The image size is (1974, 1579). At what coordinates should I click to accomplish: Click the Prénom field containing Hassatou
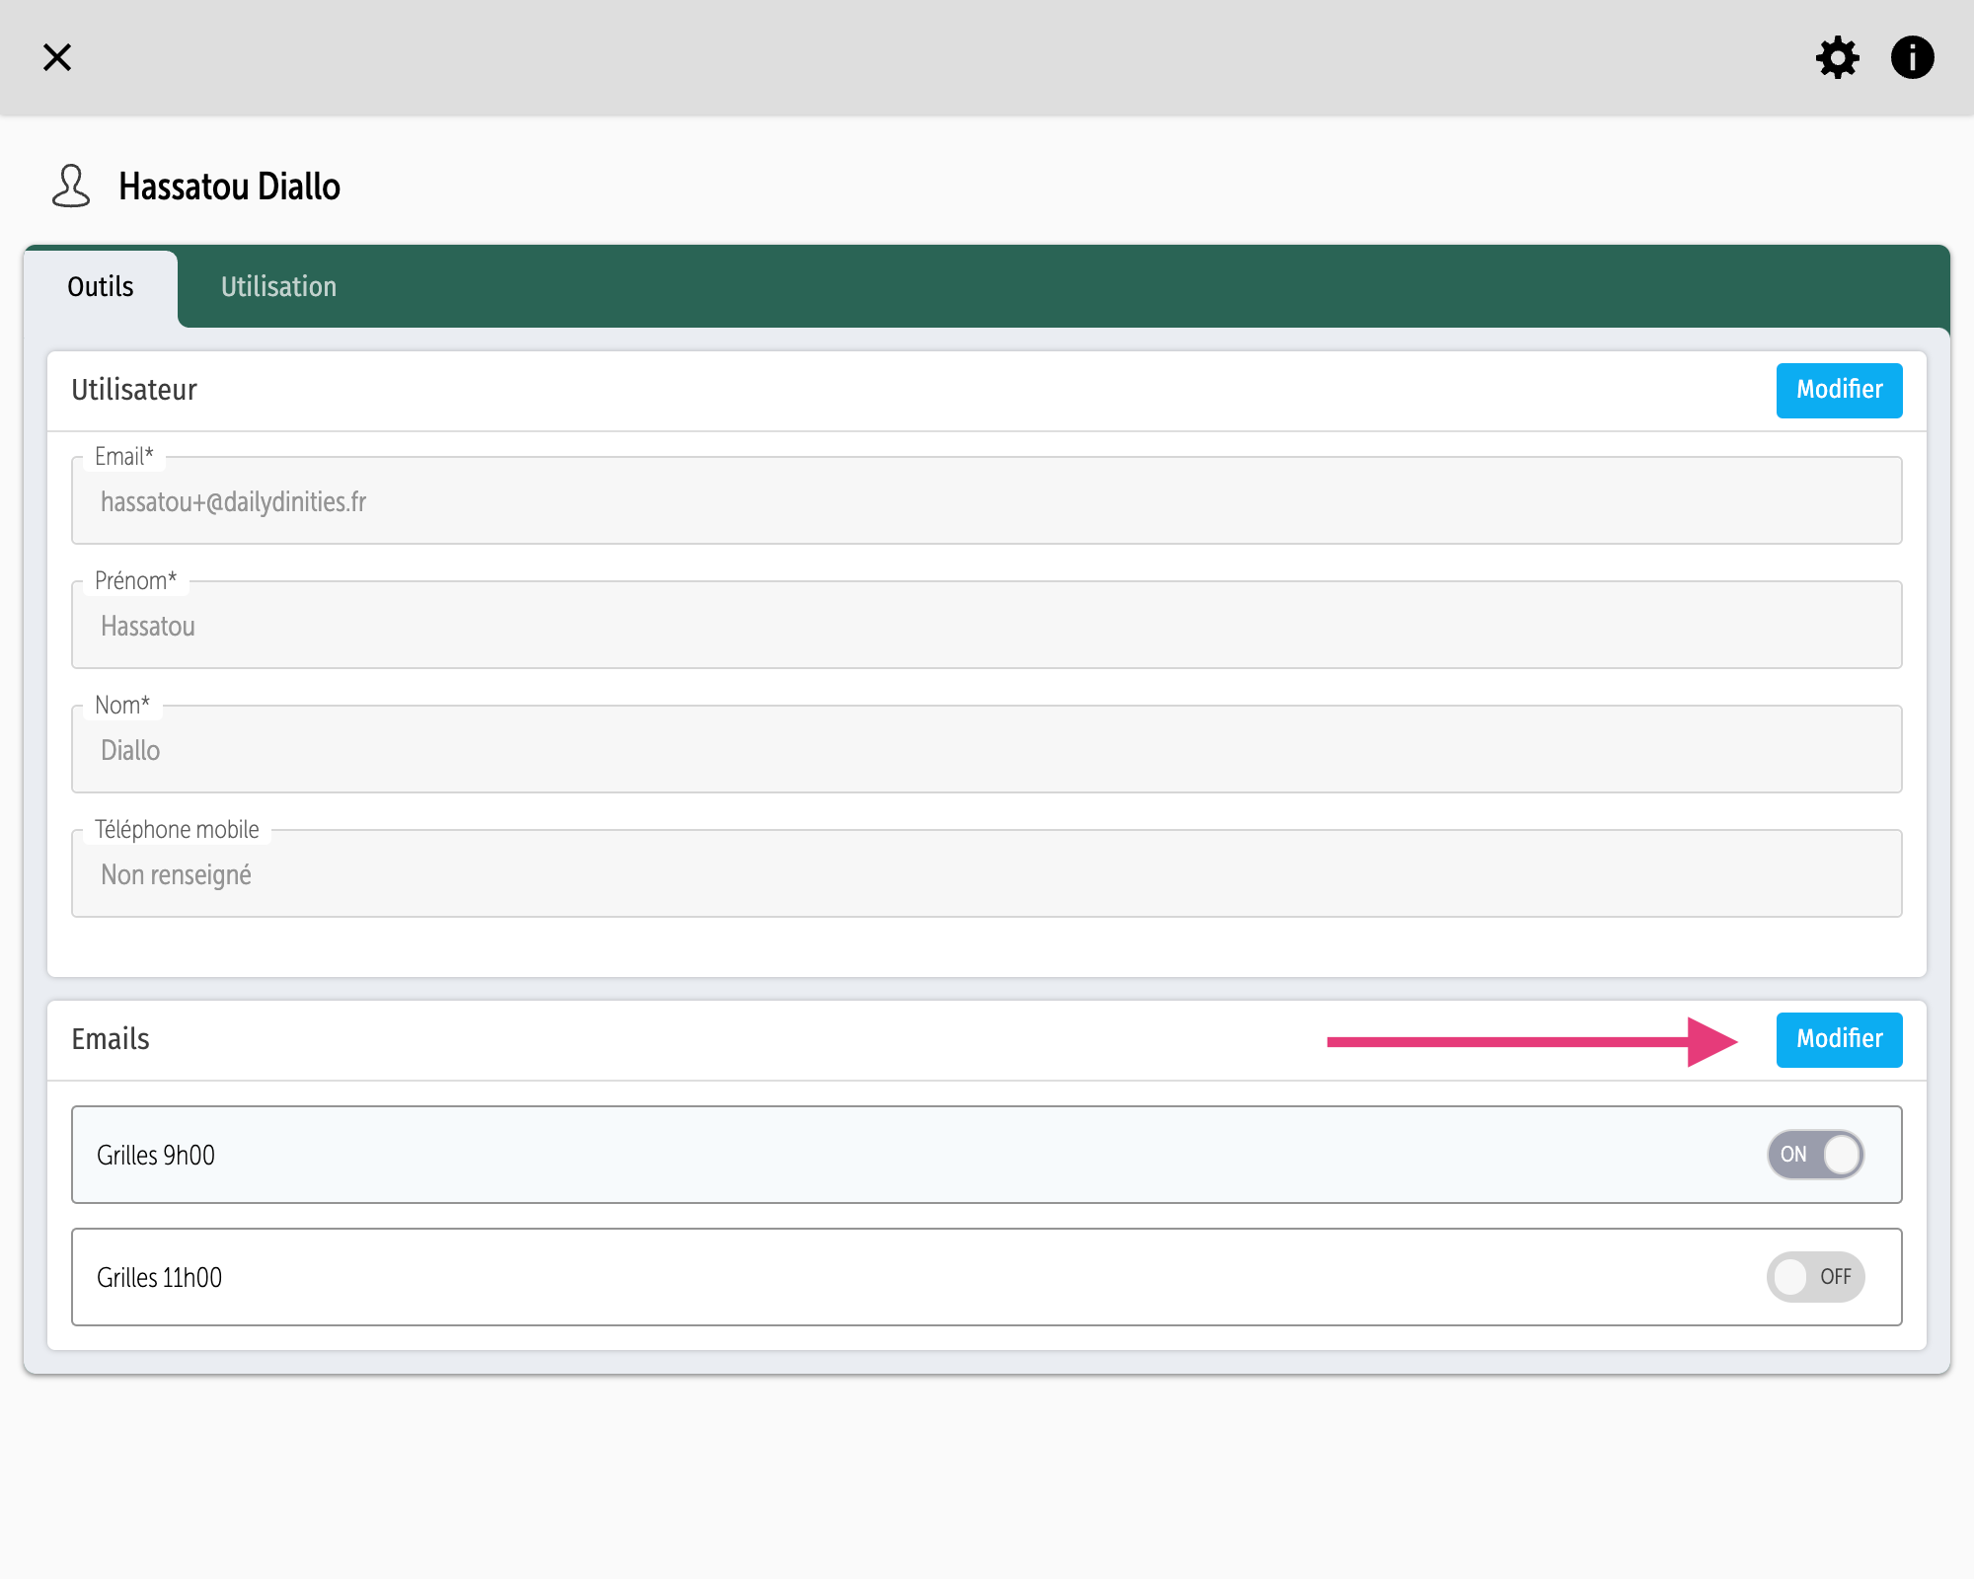[x=986, y=626]
